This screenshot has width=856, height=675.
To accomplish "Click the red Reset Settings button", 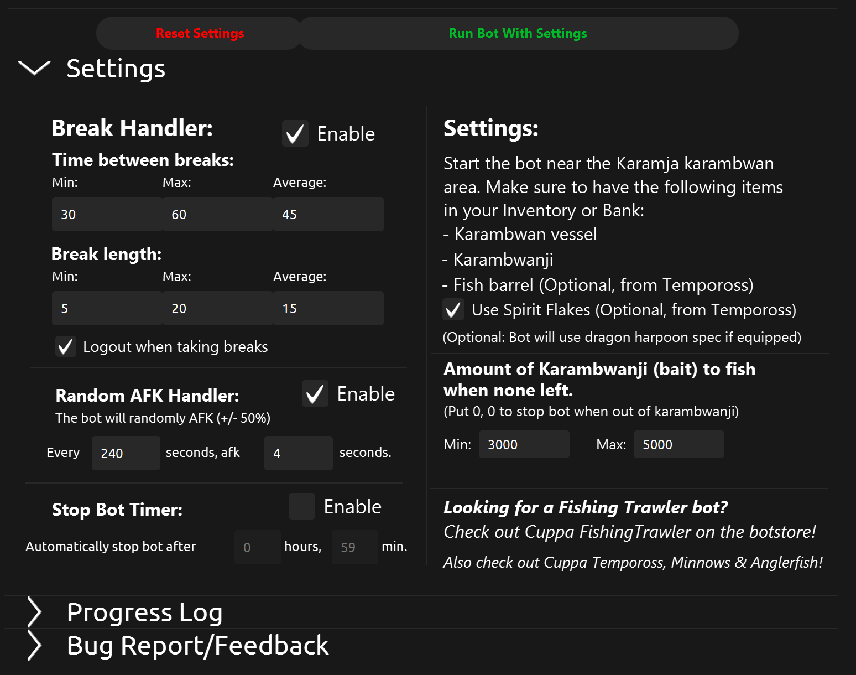I will pos(200,33).
